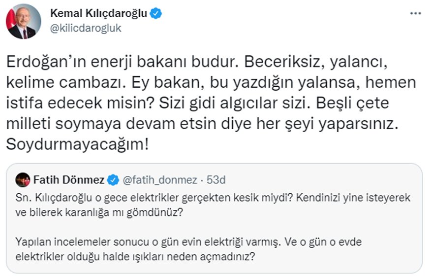Open the Fatih Dönmez name in quoted tweet

click(69, 180)
